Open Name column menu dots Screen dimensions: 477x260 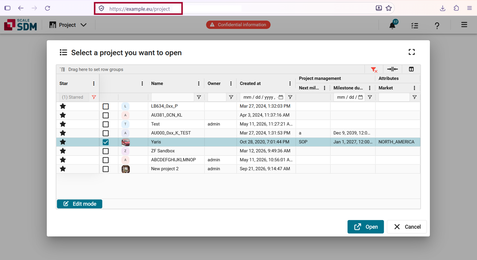[x=199, y=84]
